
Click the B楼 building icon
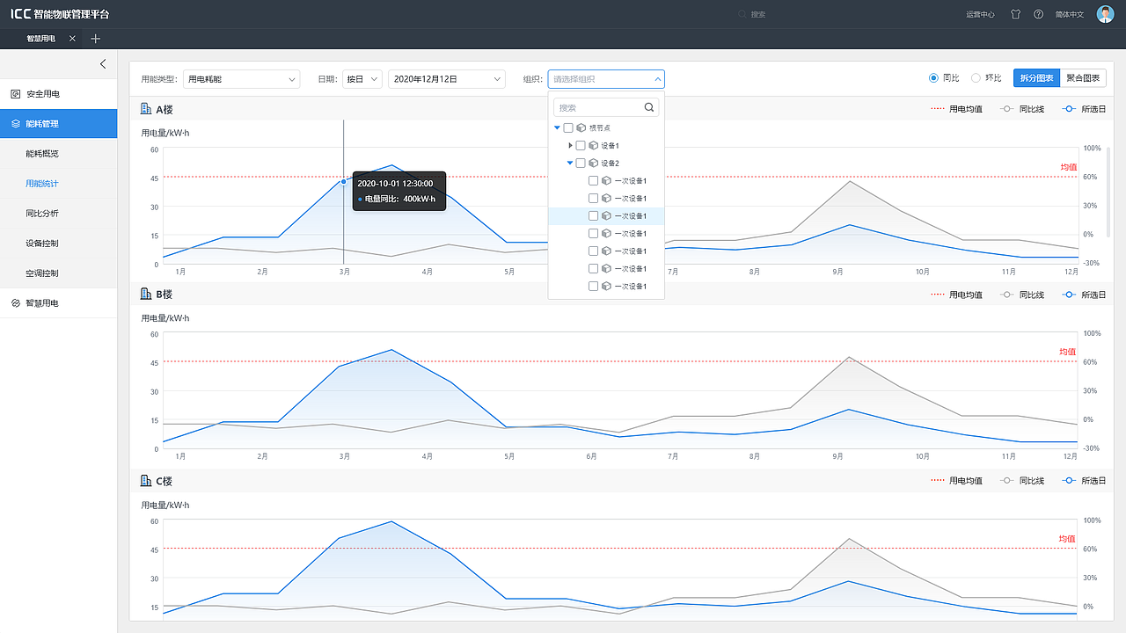(x=146, y=294)
